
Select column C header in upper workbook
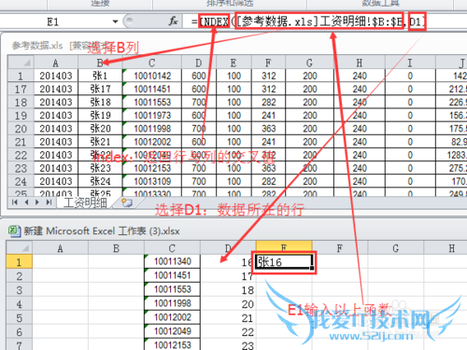(x=151, y=63)
